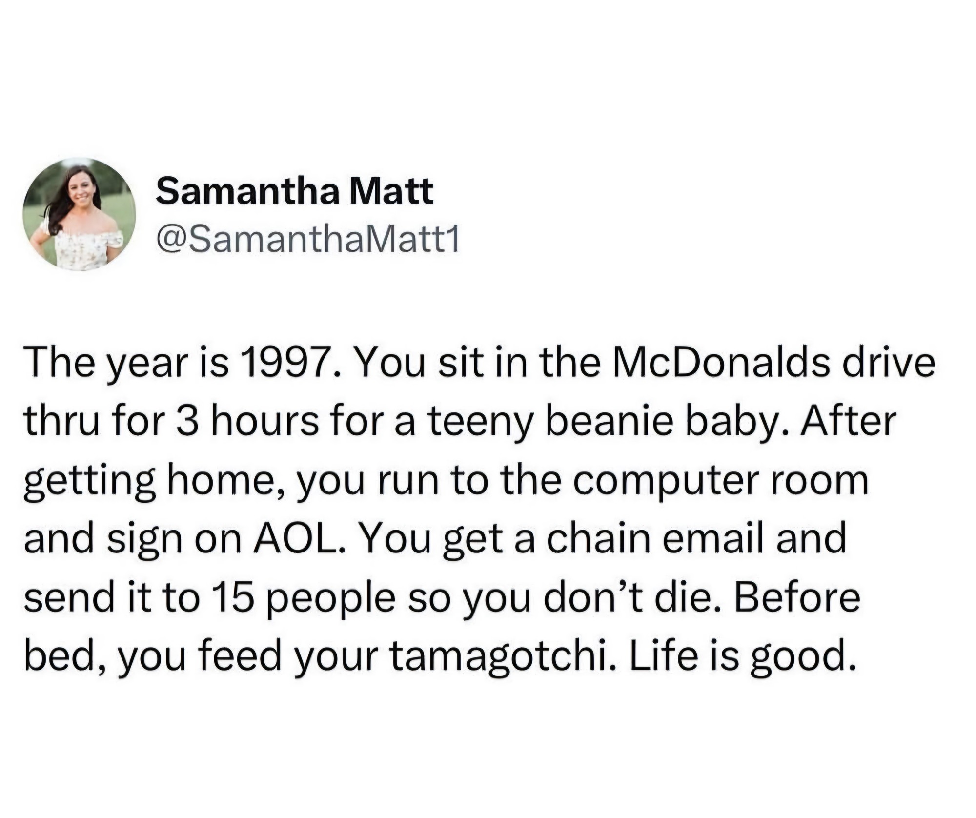Click the word 'Before' in the tweet

(x=797, y=597)
